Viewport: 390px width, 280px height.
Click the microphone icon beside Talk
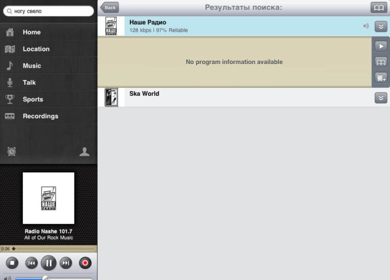click(10, 82)
